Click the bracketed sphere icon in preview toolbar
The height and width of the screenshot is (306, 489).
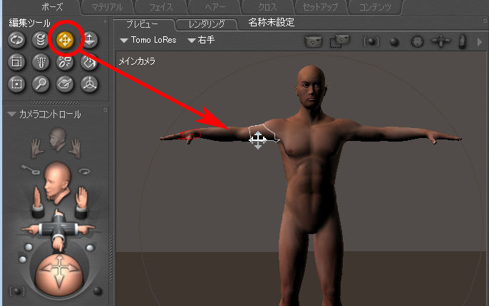coord(371,41)
